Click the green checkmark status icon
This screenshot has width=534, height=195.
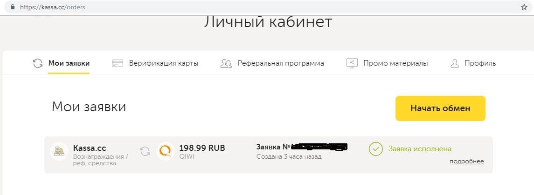[376, 149]
